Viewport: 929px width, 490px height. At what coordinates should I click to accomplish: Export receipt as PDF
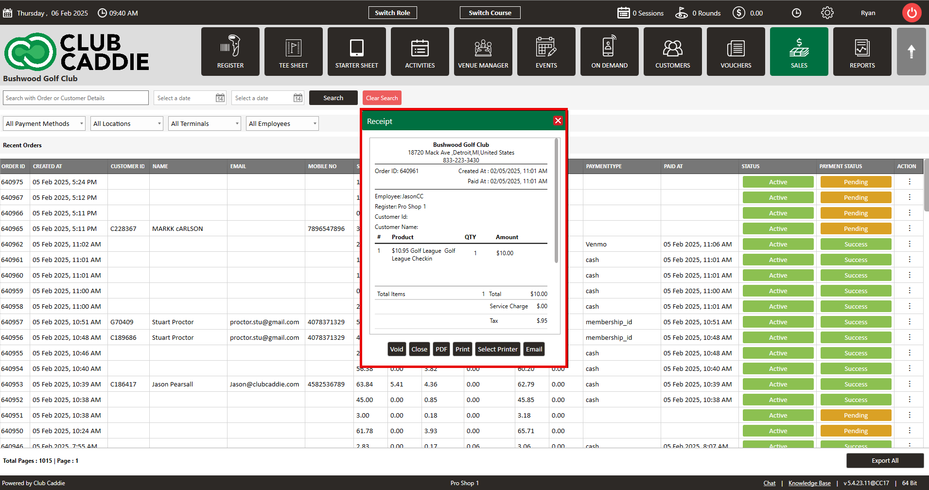(441, 349)
